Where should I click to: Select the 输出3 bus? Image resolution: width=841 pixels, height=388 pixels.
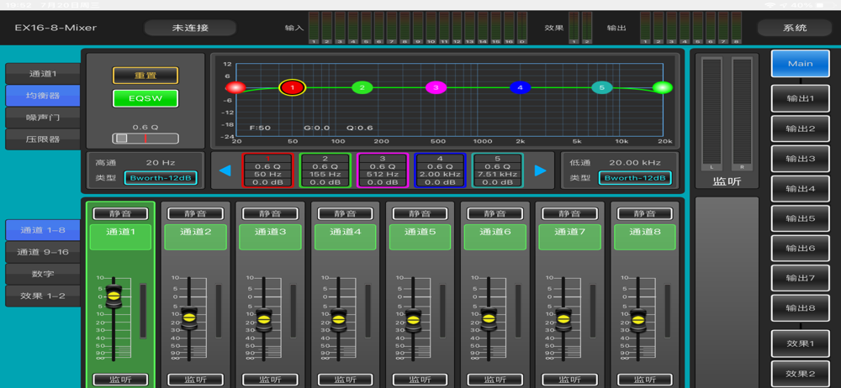(801, 159)
